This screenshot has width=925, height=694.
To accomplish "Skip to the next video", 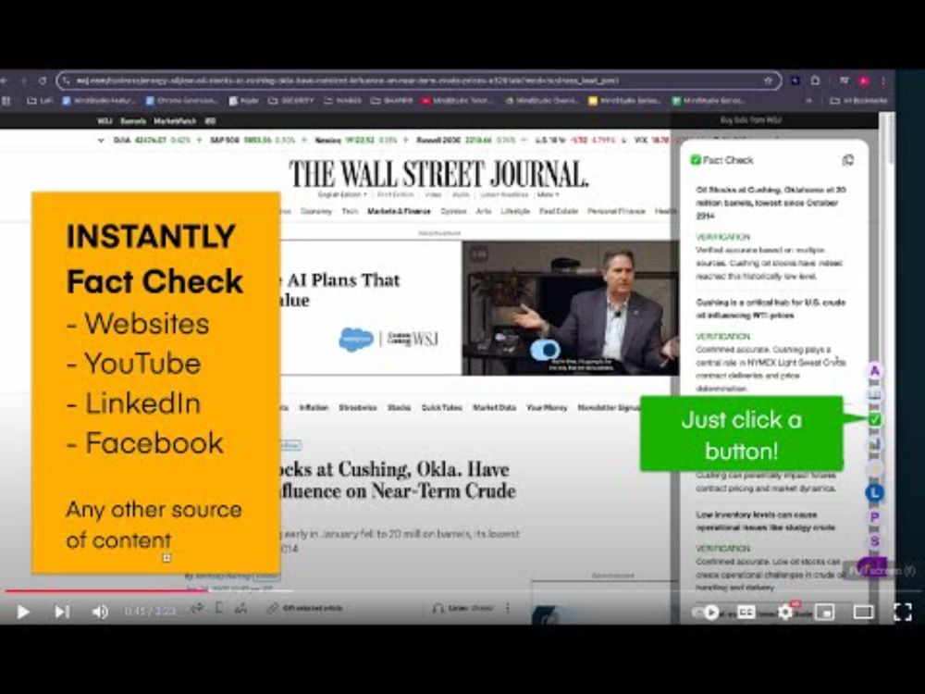I will point(61,612).
